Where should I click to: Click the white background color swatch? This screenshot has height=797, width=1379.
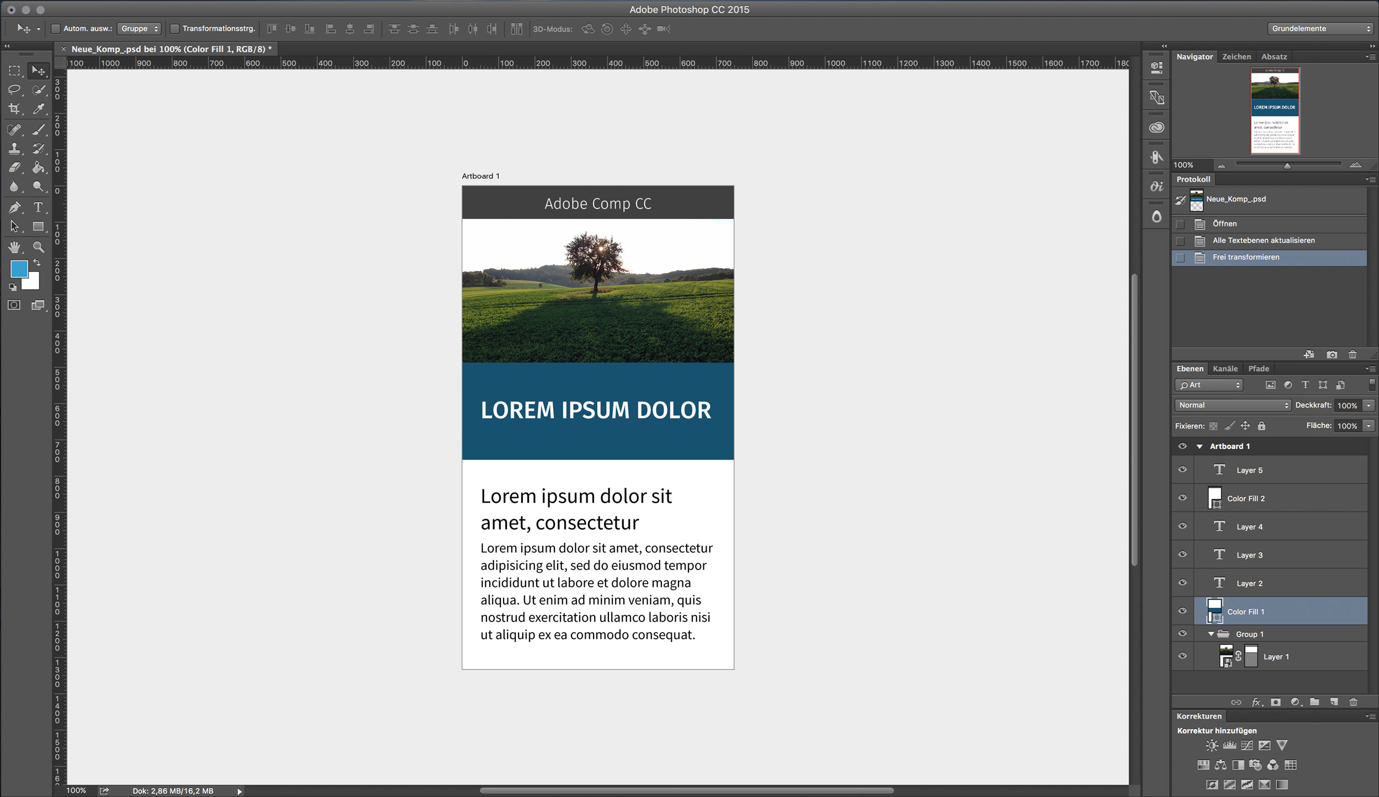33,282
